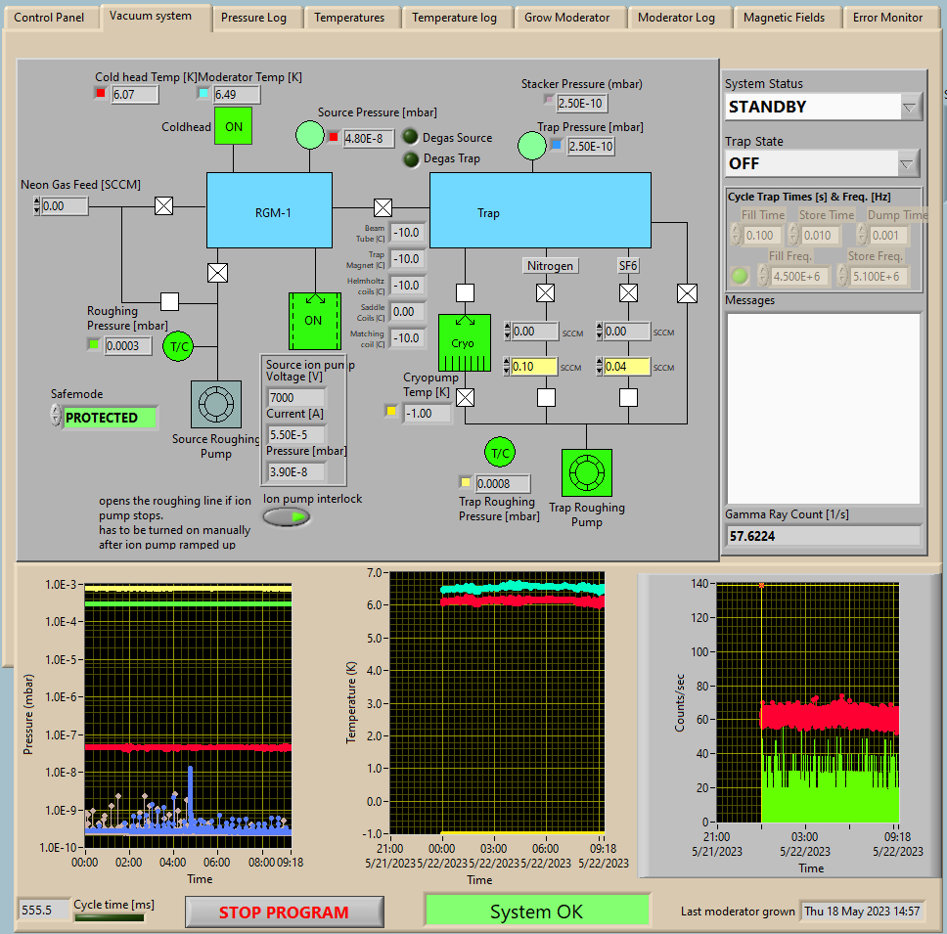Click the Neon Gas Feed line valve
947x934 pixels.
click(164, 206)
